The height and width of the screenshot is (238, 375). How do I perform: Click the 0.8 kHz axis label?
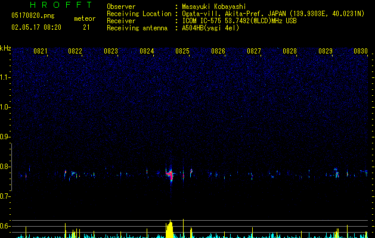click(5, 167)
